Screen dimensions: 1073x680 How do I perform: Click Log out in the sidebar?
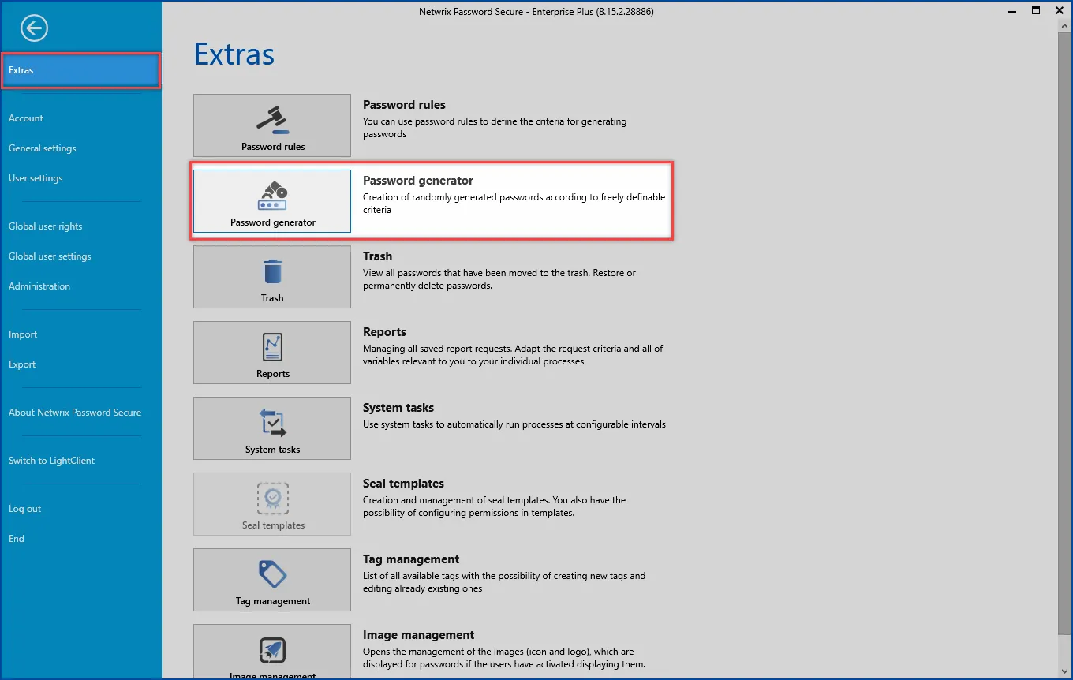(24, 509)
